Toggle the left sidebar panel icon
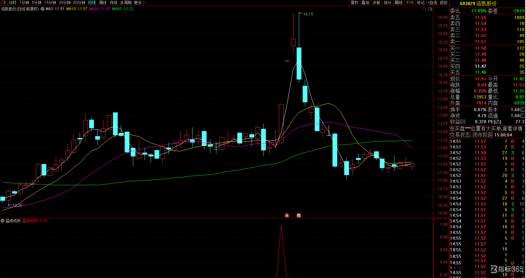The image size is (526, 278). (3, 3)
